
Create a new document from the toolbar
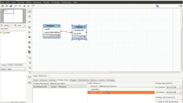(2, 6)
